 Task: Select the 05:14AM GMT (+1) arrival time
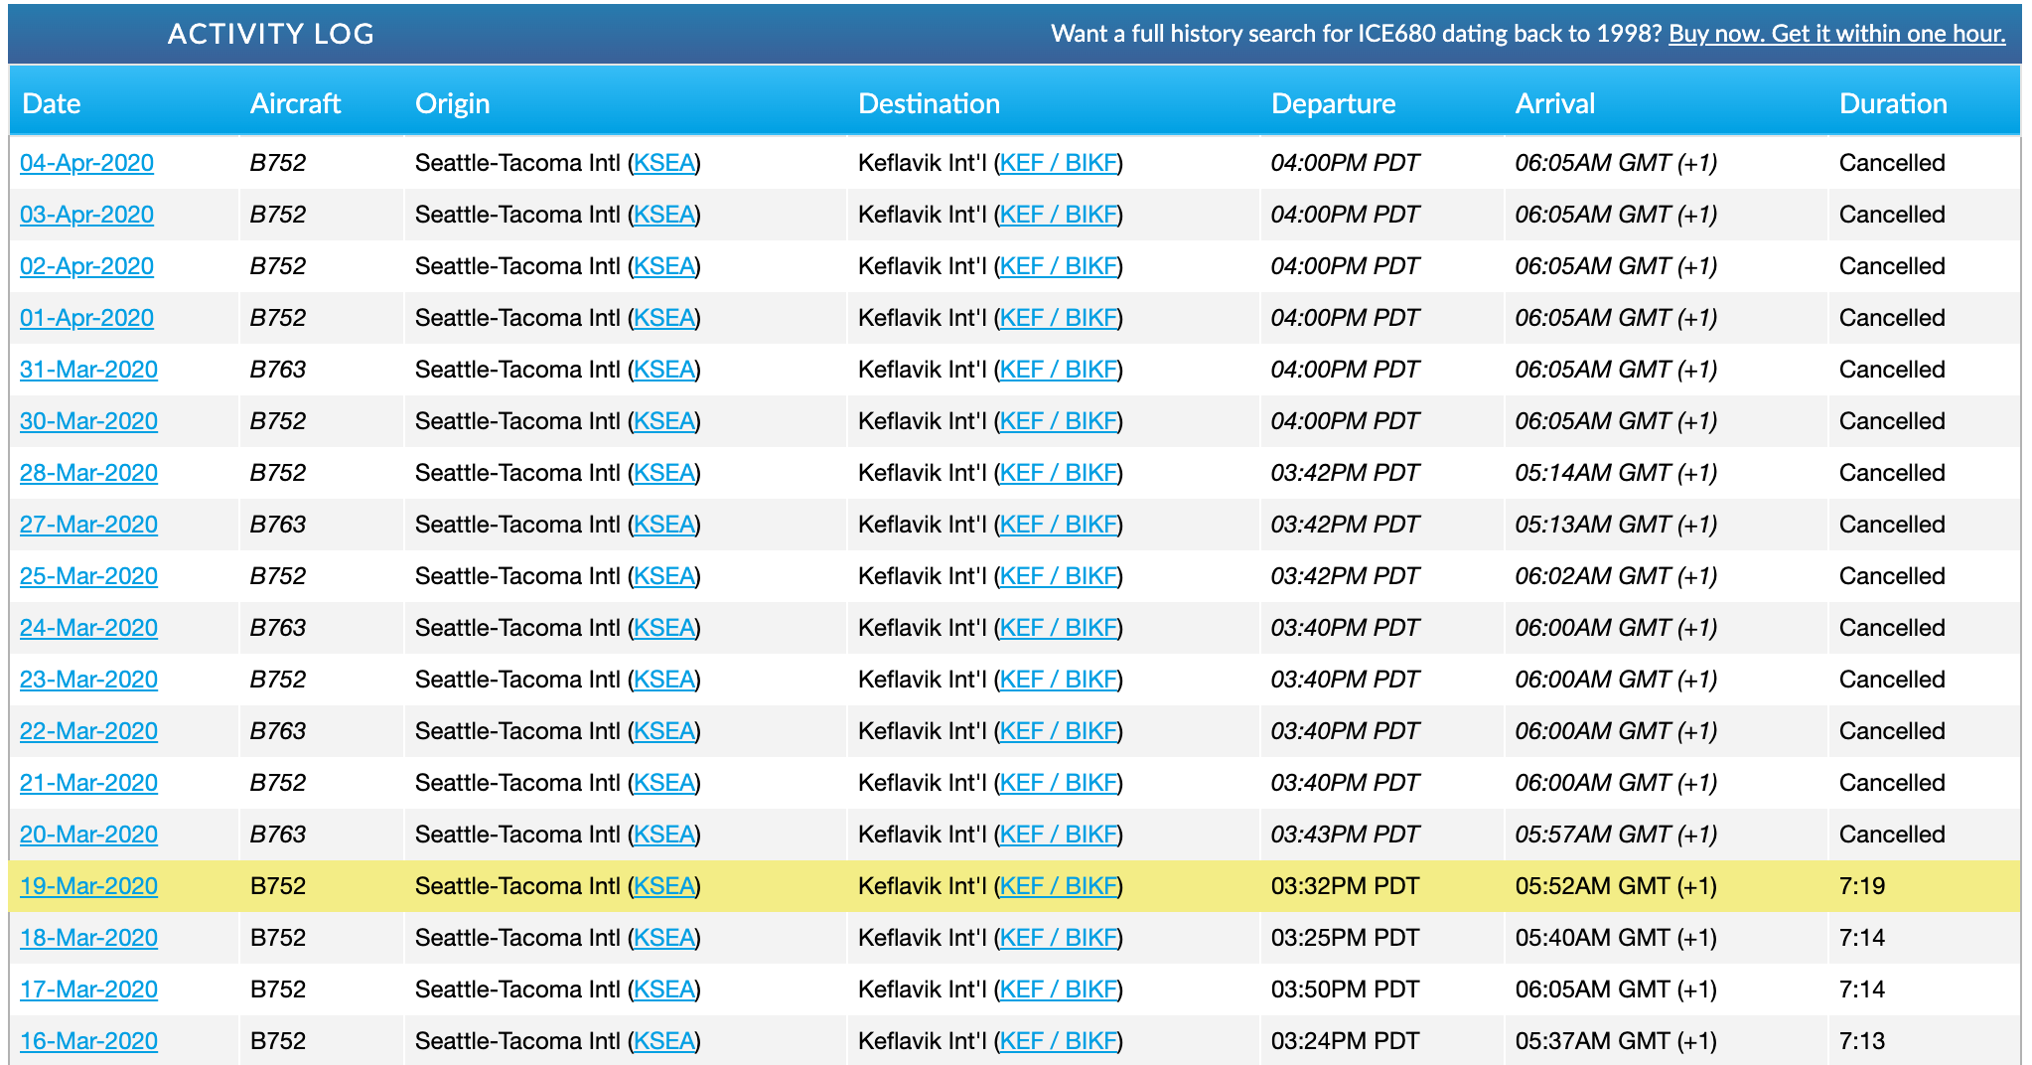(1616, 473)
